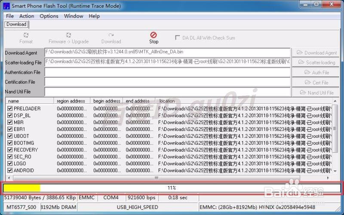The height and width of the screenshot is (215, 344).
Task: Click the Firmware Upgrade toolbar icon
Action: (x=69, y=35)
